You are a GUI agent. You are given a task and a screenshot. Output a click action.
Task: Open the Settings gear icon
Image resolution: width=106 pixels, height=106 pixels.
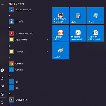[2, 94]
